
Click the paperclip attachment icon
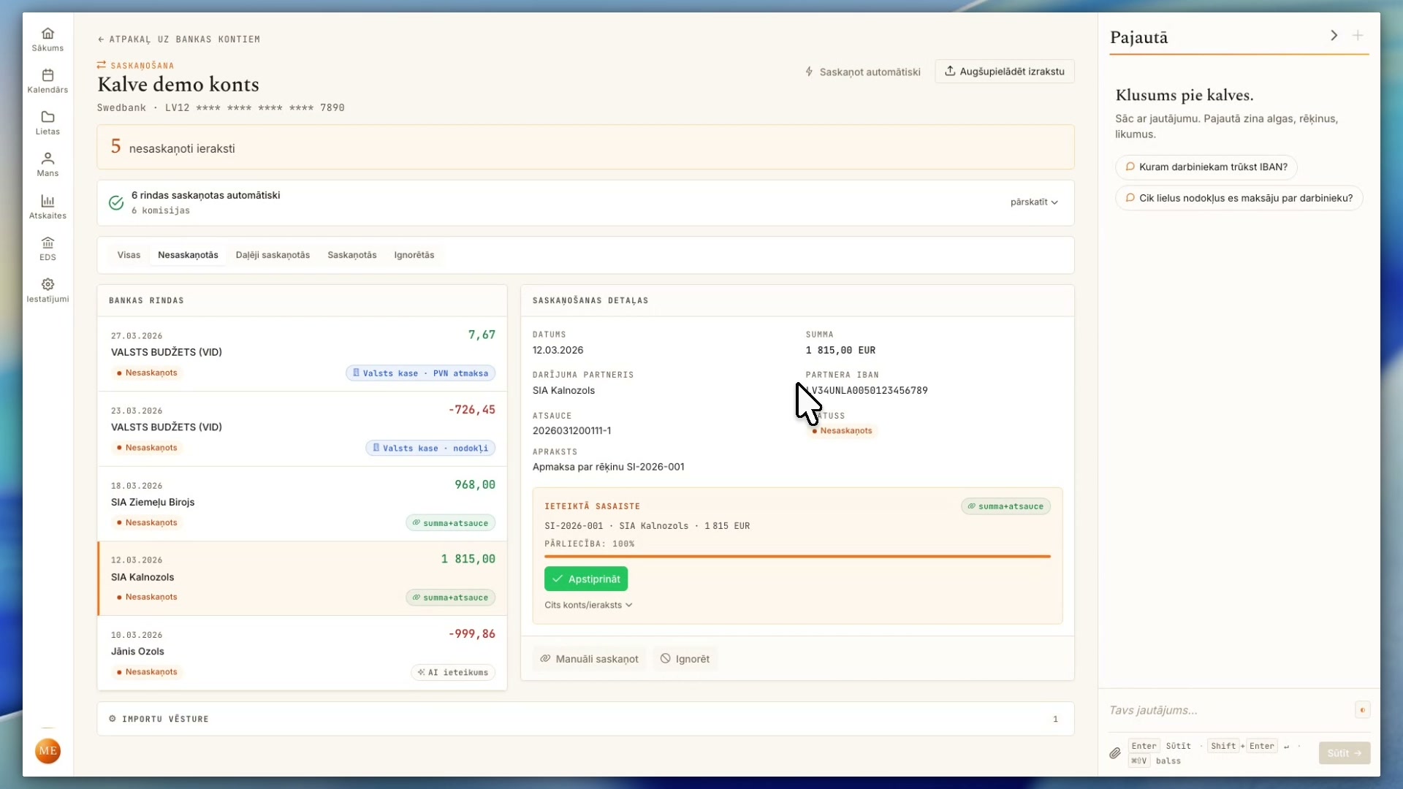point(1115,753)
